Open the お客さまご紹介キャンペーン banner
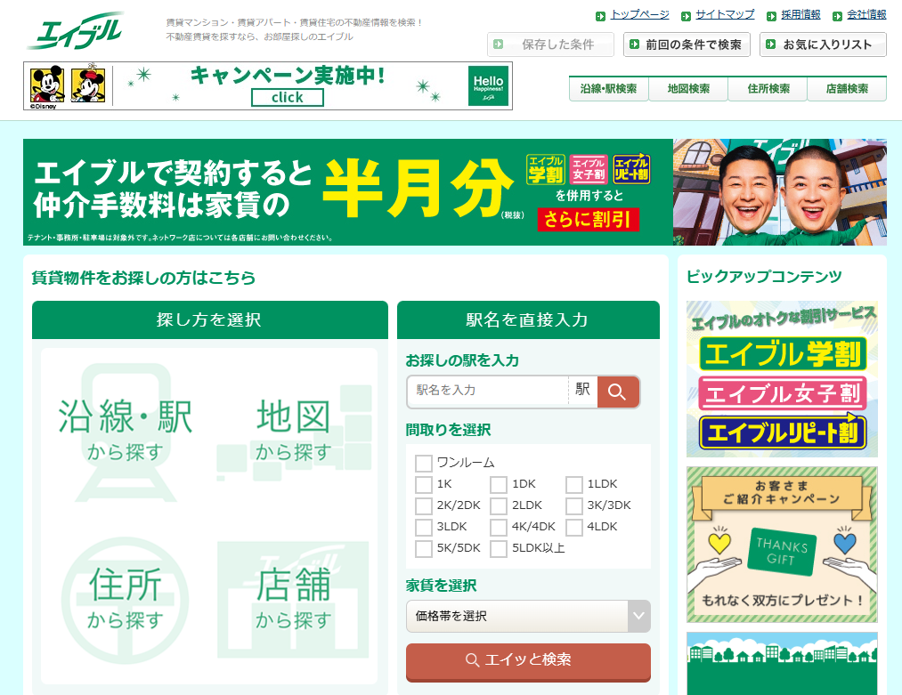Viewport: 902px width, 695px height. 782,545
